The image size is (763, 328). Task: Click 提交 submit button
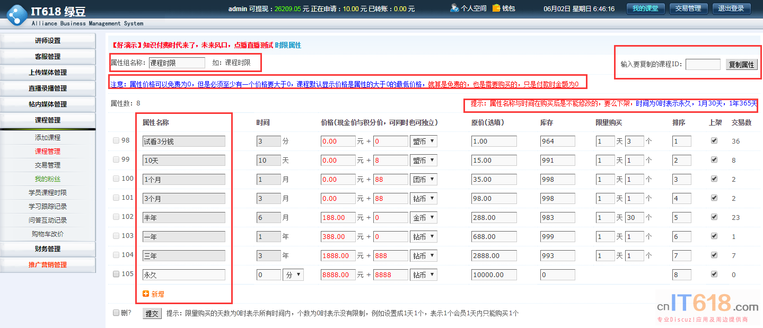coord(152,313)
